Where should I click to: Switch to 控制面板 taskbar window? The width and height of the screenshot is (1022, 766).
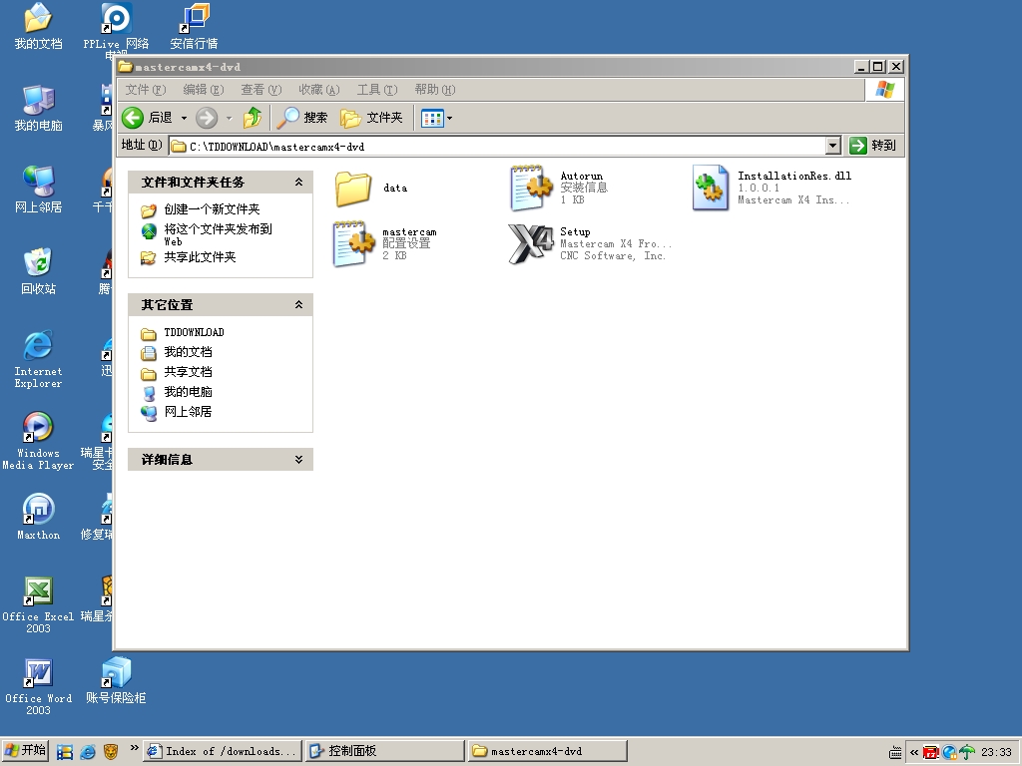pyautogui.click(x=384, y=751)
